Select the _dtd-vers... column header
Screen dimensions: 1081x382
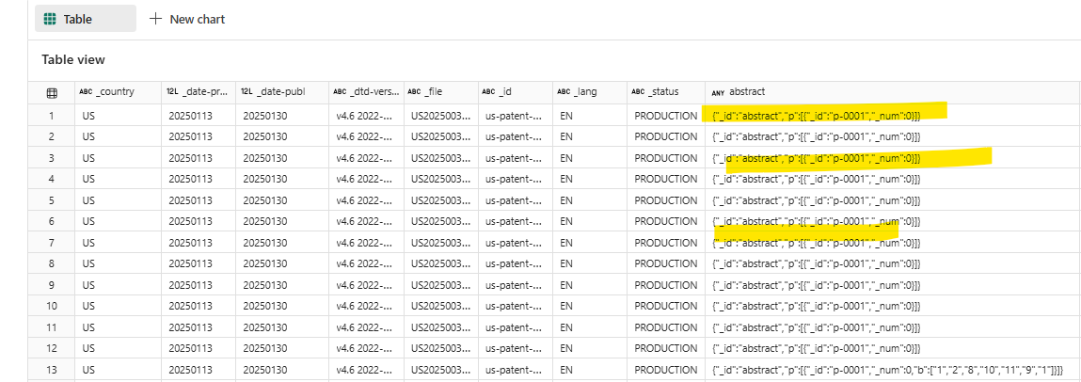366,91
